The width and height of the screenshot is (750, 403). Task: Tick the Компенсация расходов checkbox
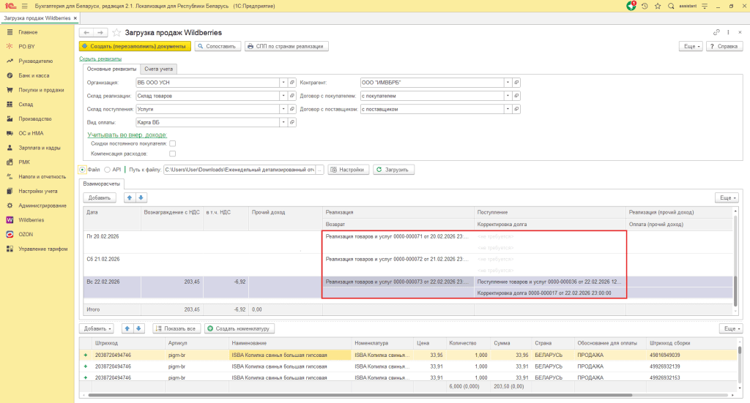173,154
